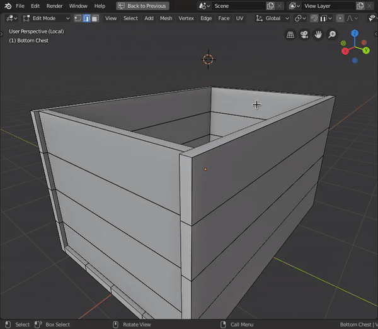This screenshot has width=378, height=329.
Task: Open the view layer browse dropdown
Action: tap(294, 6)
